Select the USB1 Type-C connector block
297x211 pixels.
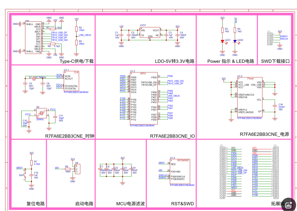point(33,37)
